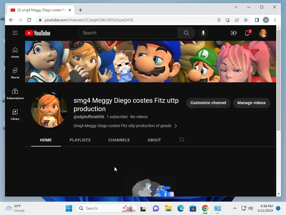Open the clock showing 6:58 PM

pyautogui.click(x=265, y=208)
